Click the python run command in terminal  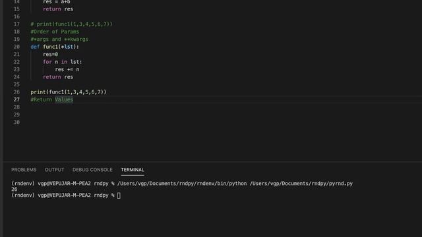point(235,184)
